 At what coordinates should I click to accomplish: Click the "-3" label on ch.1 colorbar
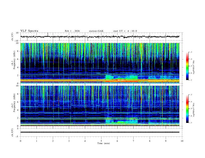pyautogui.click(x=191, y=52)
